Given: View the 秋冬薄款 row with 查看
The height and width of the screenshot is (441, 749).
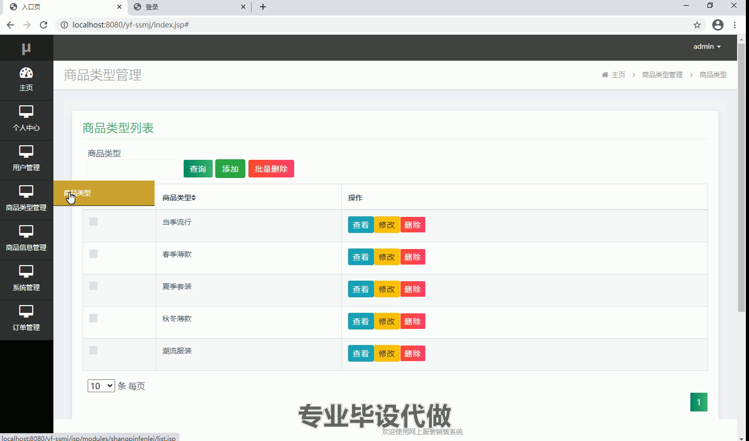Looking at the screenshot, I should [x=361, y=321].
